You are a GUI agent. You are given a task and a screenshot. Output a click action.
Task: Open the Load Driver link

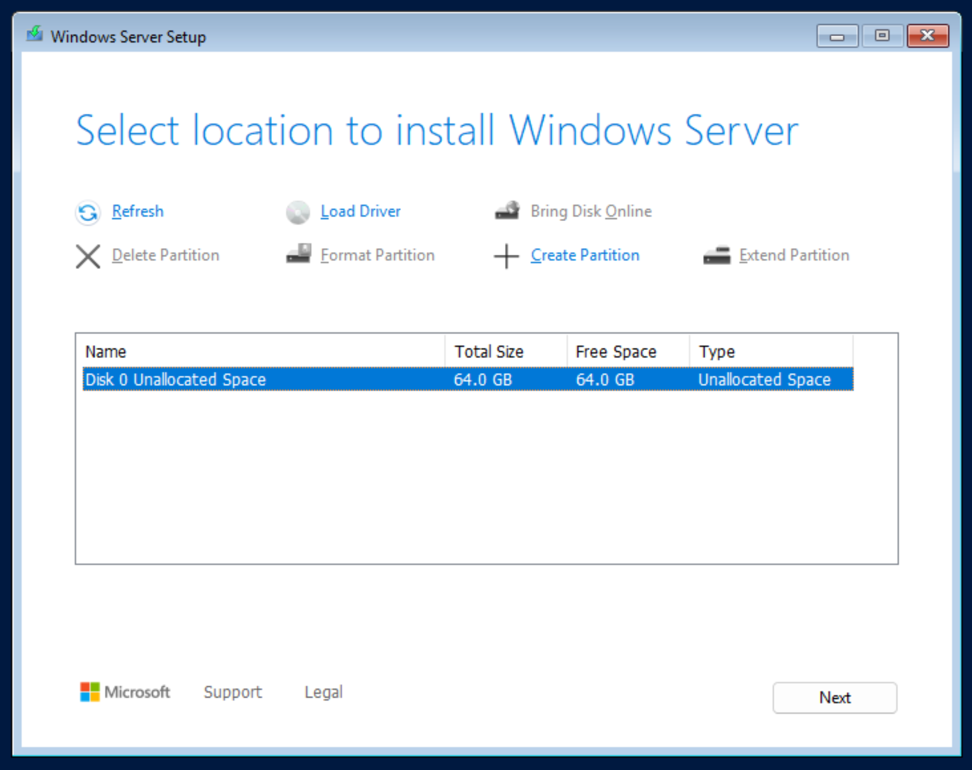pyautogui.click(x=361, y=211)
